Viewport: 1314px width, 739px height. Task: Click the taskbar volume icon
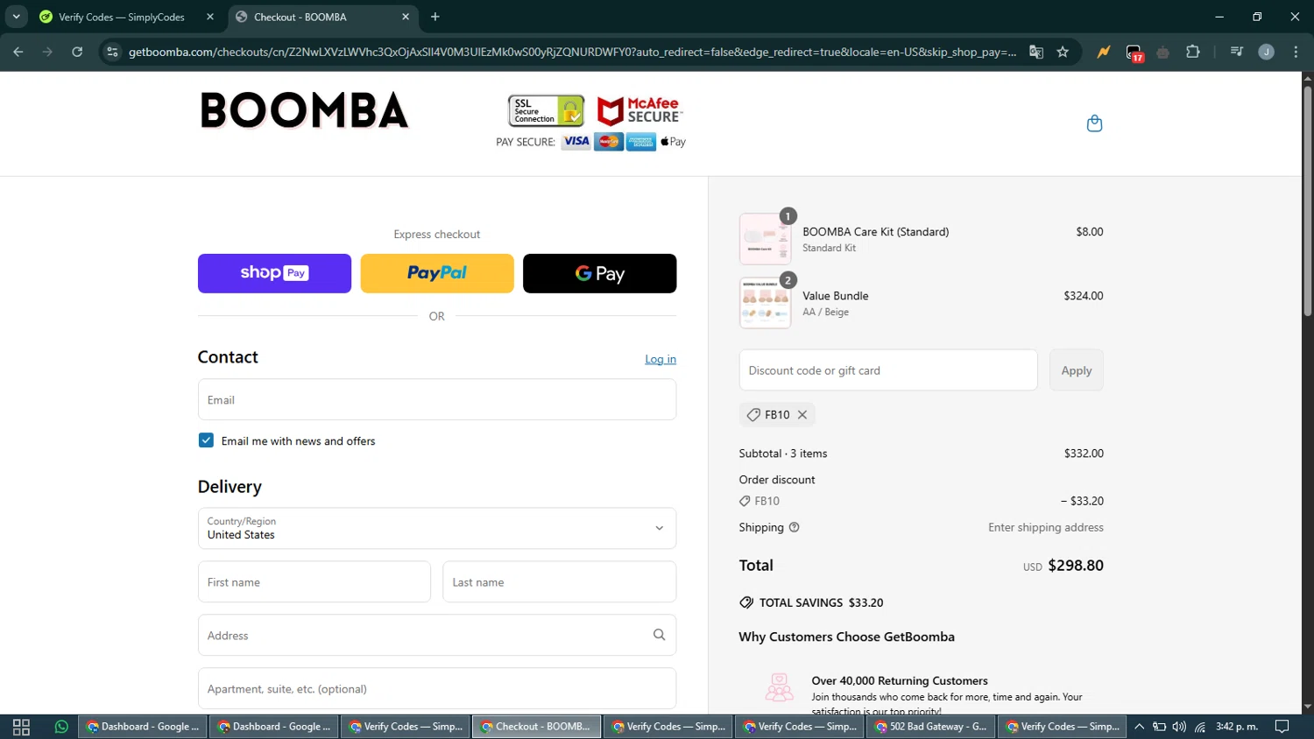pyautogui.click(x=1179, y=727)
